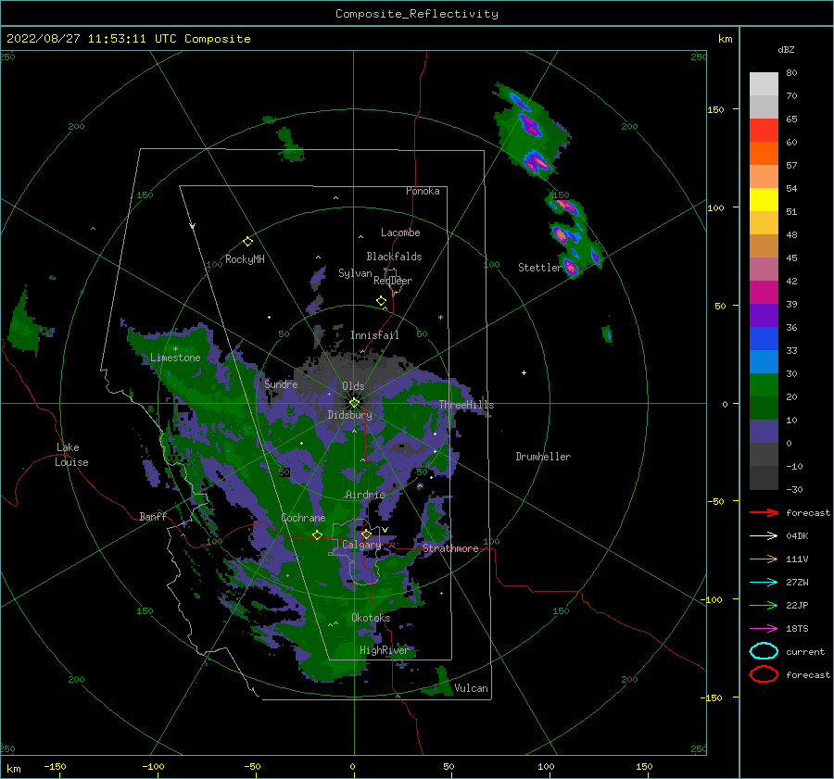Click the km label at top right
This screenshot has height=779, width=834.
(x=725, y=39)
